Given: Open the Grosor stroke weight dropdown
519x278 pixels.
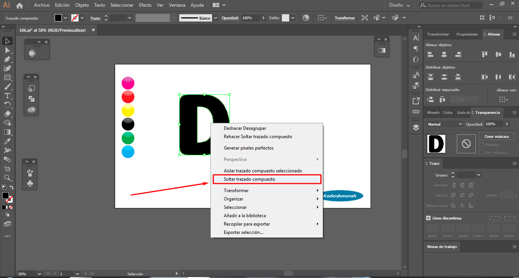Looking at the screenshot, I should tap(479, 175).
